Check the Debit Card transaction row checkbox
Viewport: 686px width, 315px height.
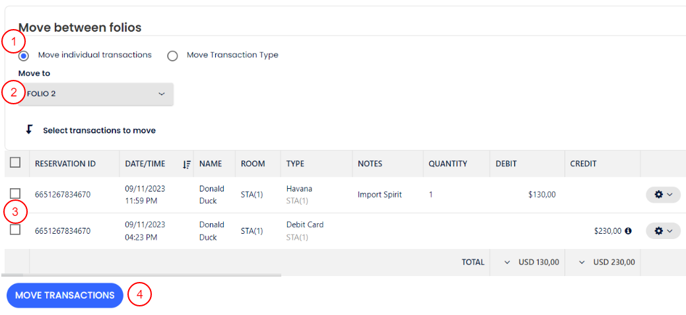click(x=15, y=230)
